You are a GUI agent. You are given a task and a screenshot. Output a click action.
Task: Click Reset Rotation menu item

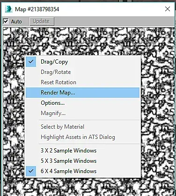point(82,82)
